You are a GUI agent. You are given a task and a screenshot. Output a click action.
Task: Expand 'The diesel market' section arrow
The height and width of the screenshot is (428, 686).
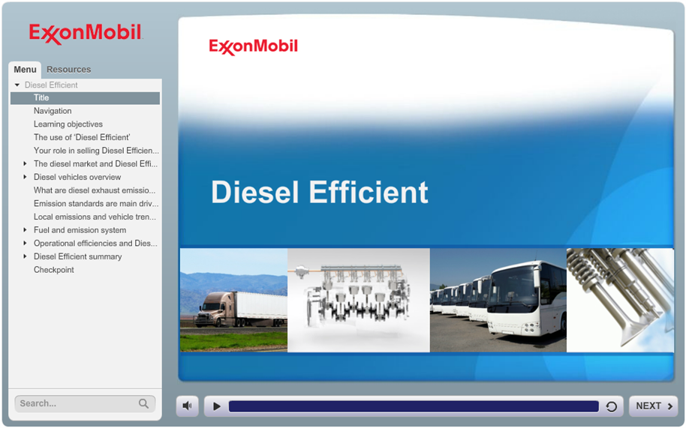tap(25, 164)
